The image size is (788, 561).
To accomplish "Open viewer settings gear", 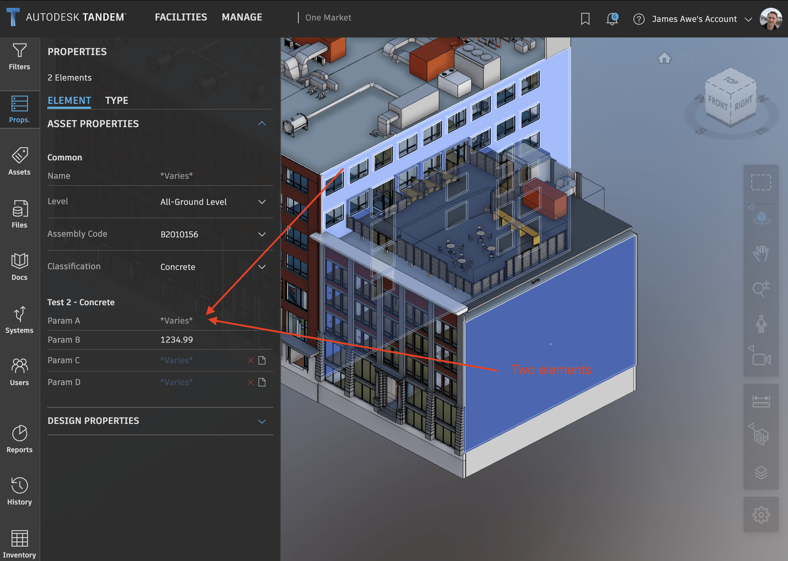I will pyautogui.click(x=761, y=515).
